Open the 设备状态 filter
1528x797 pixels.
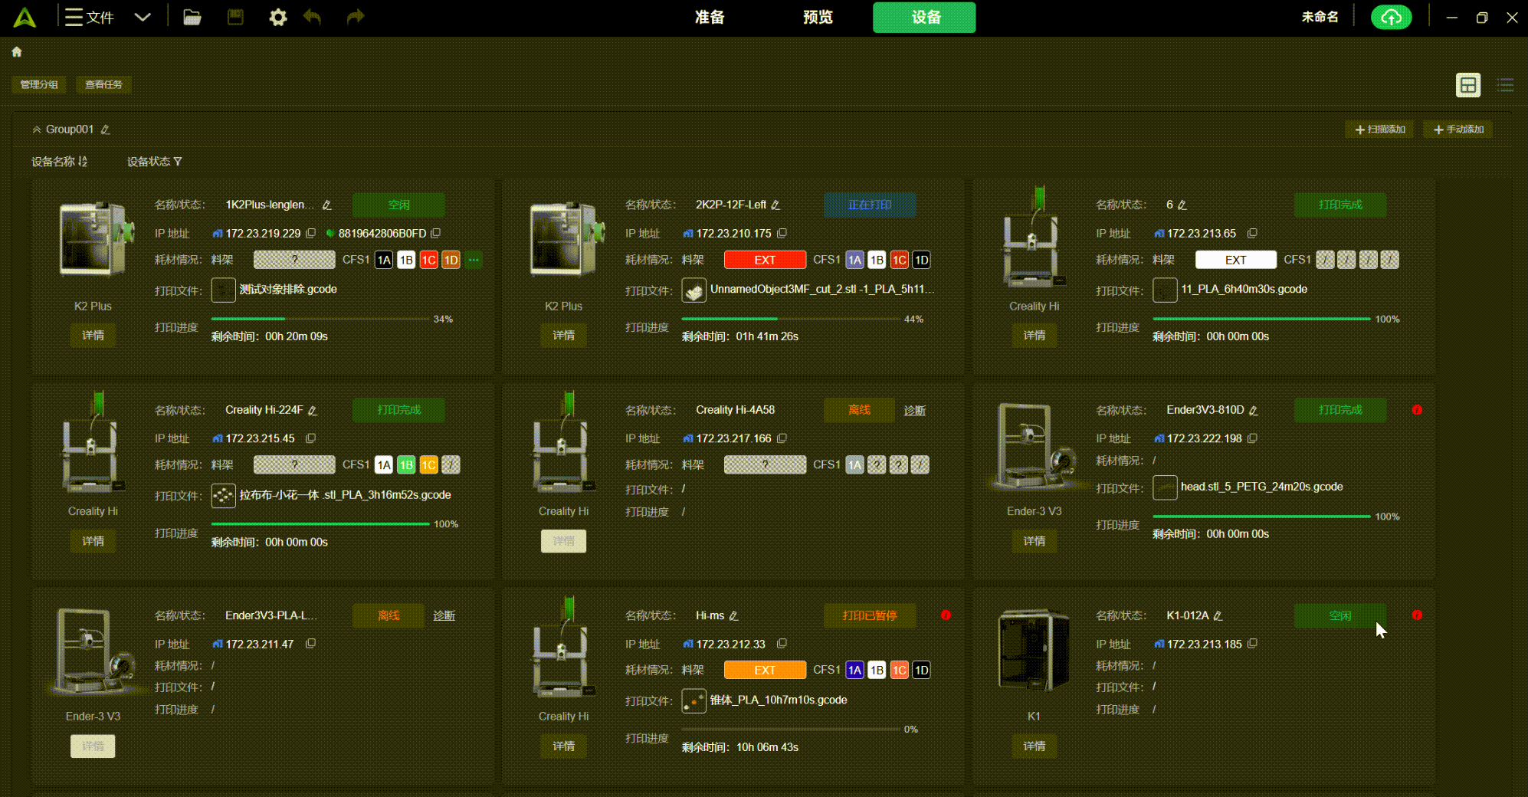[x=154, y=161]
